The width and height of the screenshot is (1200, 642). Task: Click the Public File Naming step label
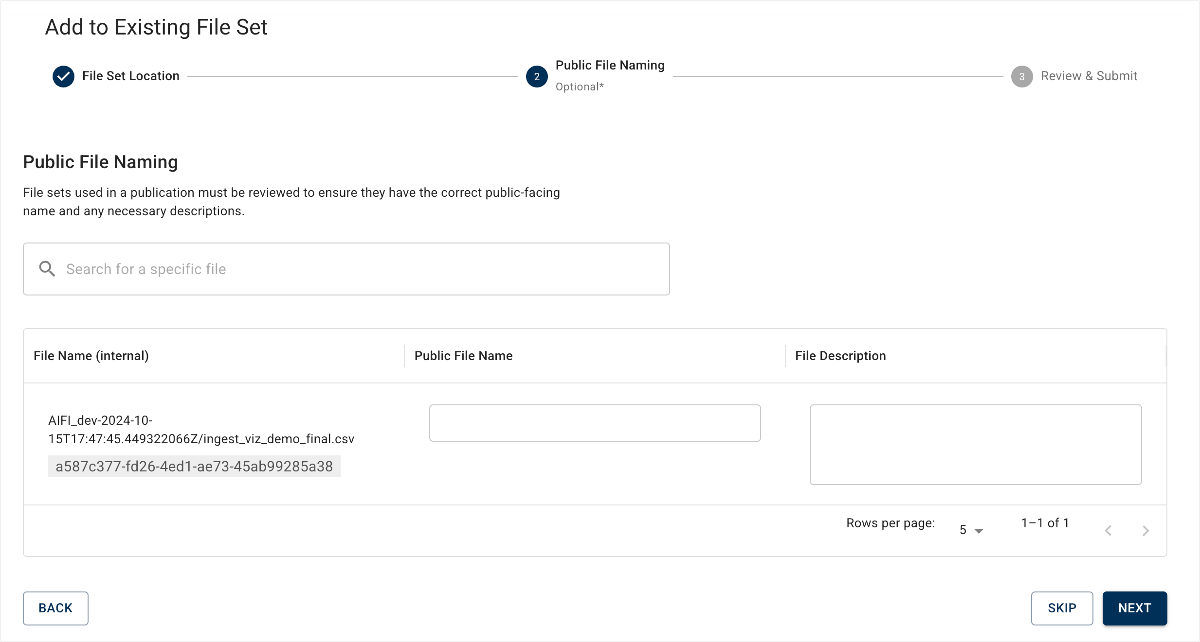[610, 66]
